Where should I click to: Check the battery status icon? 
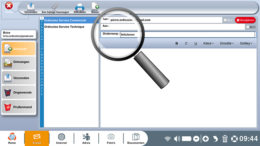point(187,139)
